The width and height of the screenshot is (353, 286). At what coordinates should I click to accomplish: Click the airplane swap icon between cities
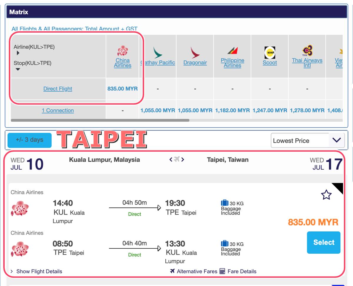(176, 159)
